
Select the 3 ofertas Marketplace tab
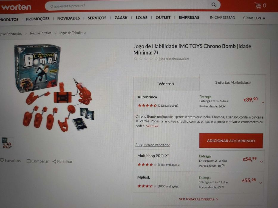(233, 83)
